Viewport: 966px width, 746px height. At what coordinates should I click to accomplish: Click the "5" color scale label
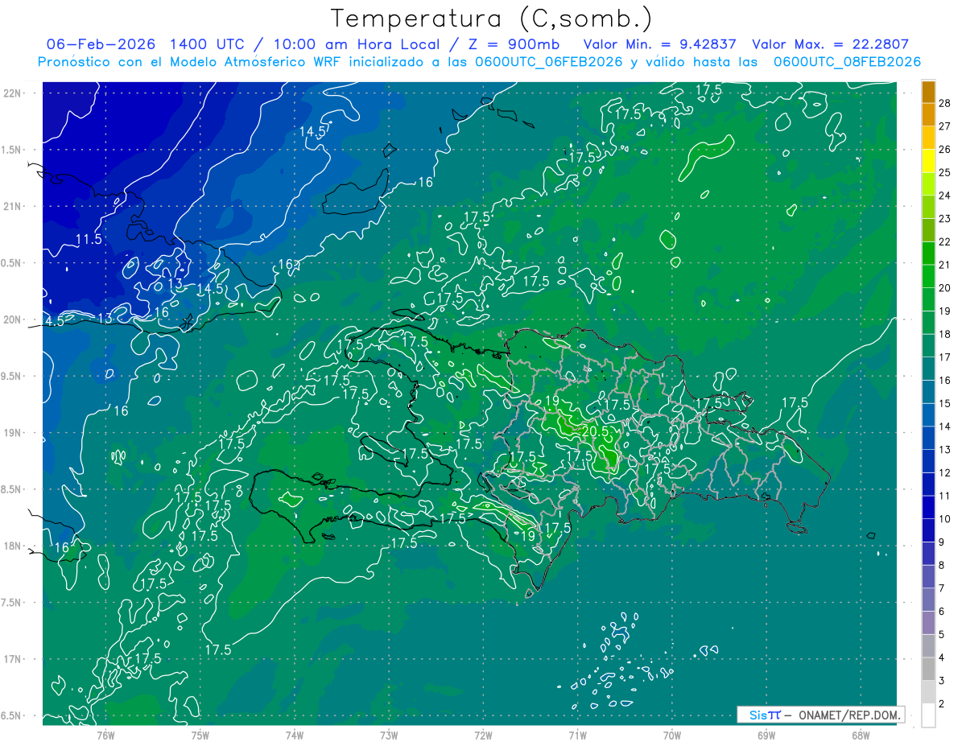pyautogui.click(x=943, y=634)
